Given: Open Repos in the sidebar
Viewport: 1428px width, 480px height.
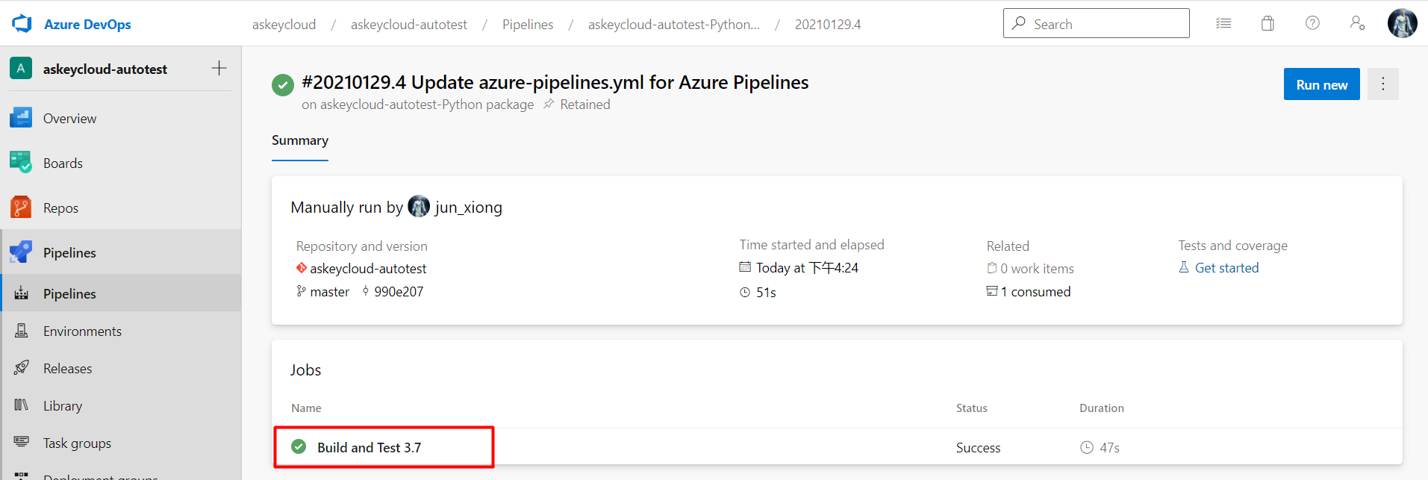Looking at the screenshot, I should (60, 208).
